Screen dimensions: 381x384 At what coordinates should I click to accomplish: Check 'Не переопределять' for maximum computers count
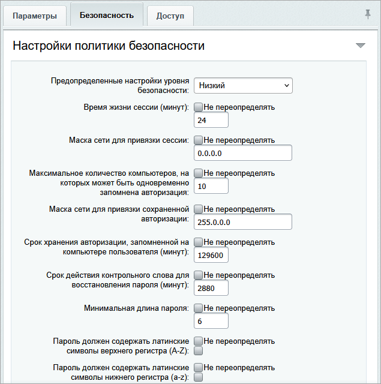pos(198,173)
